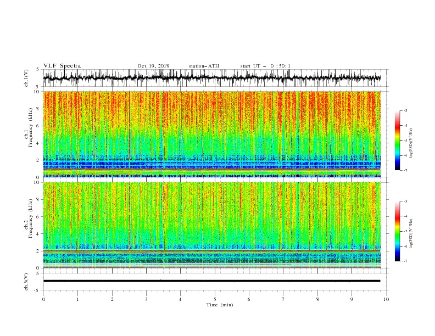Click the "6" kHz tick on the ch.1 spectrogram
The width and height of the screenshot is (435, 336).
[x=38, y=126]
